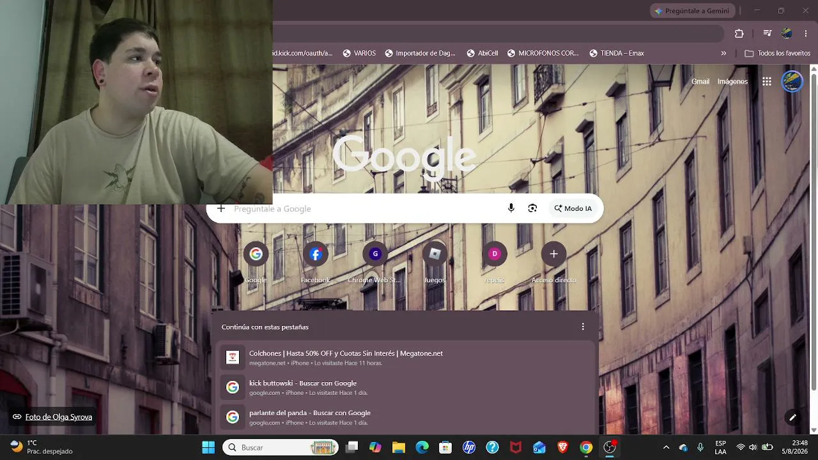The width and height of the screenshot is (818, 460).
Task: Open the TIENDA – Emax bookmark
Action: click(617, 54)
